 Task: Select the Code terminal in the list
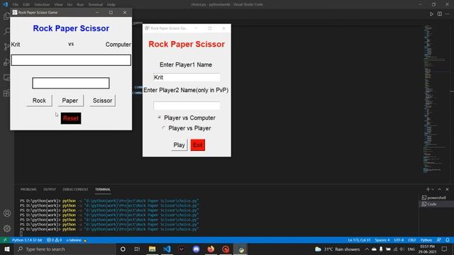(436, 204)
